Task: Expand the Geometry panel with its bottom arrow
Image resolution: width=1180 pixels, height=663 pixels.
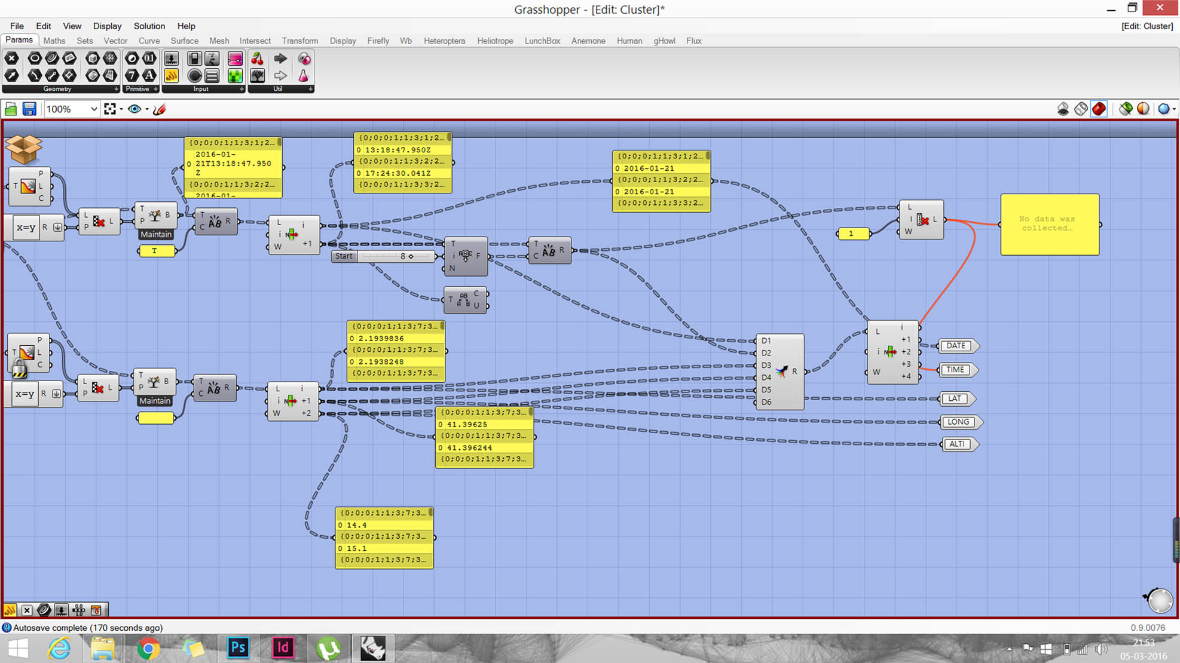Action: 117,89
